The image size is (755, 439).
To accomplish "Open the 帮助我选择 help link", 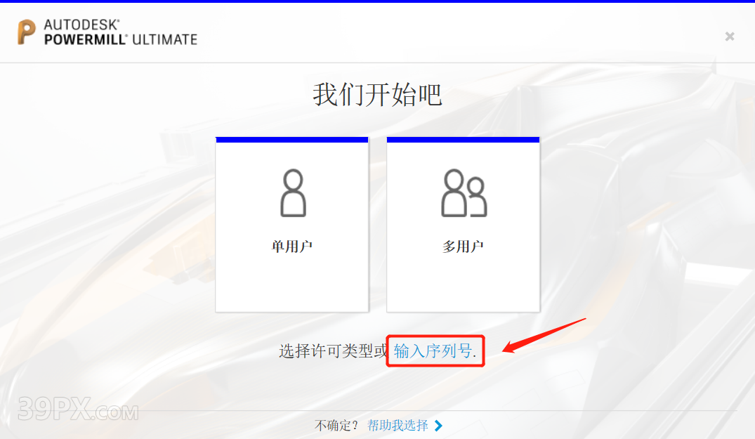I will coord(398,426).
